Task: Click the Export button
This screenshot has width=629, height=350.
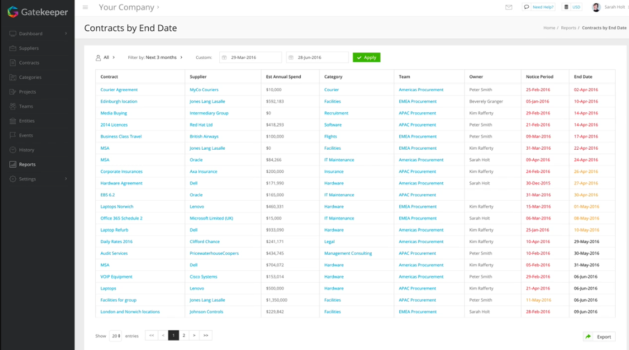Action: [x=599, y=337]
